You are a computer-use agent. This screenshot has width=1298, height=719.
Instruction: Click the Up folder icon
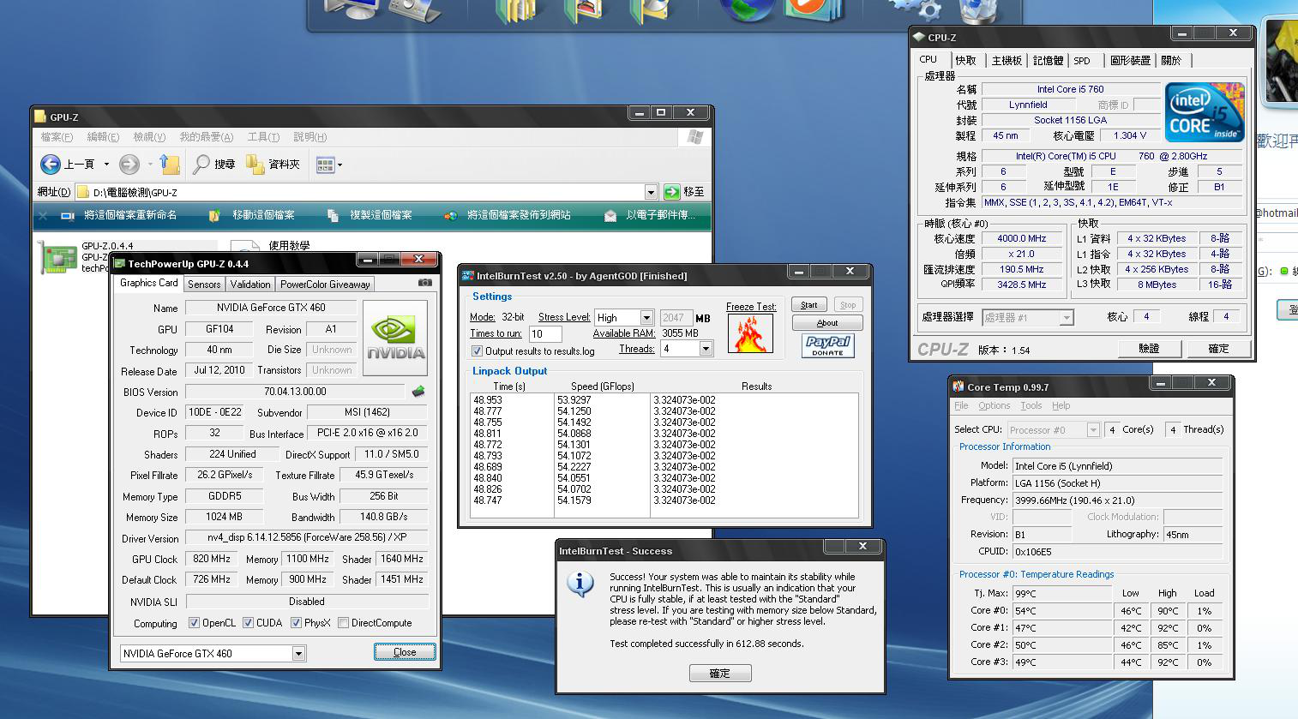point(170,165)
